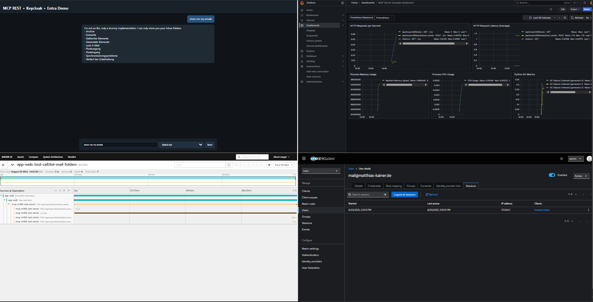Open Jaeger Trace Timeline view dropdown
593x302 pixels.
point(284,165)
